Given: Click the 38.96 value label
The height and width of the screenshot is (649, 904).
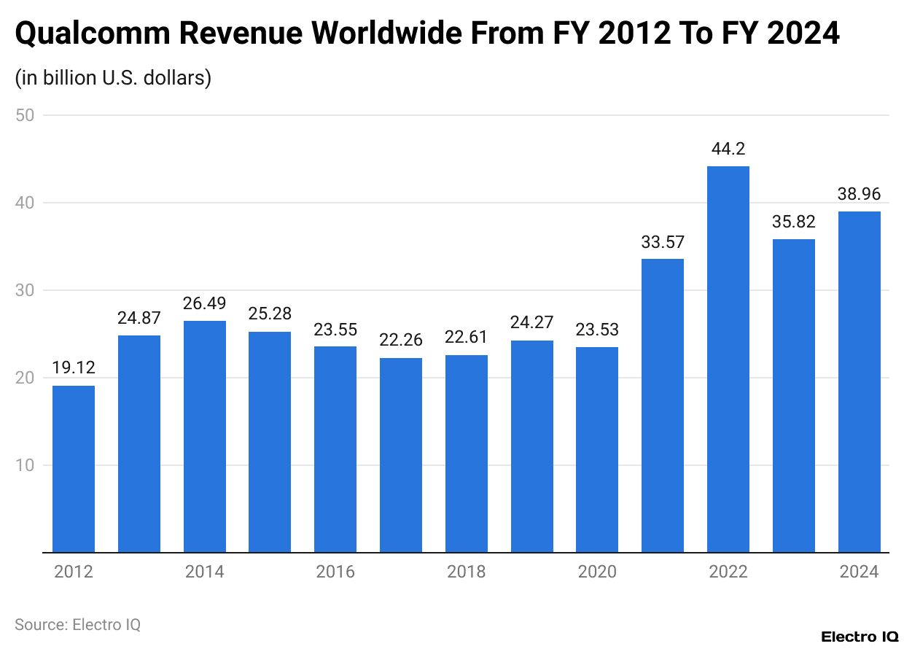Looking at the screenshot, I should 859,194.
